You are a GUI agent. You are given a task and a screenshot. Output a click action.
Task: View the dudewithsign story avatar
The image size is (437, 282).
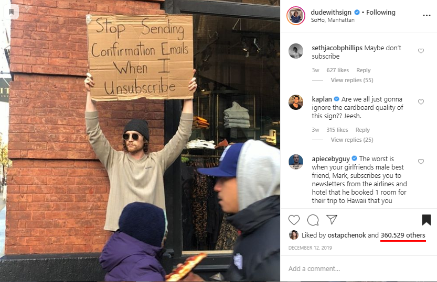[x=296, y=16]
